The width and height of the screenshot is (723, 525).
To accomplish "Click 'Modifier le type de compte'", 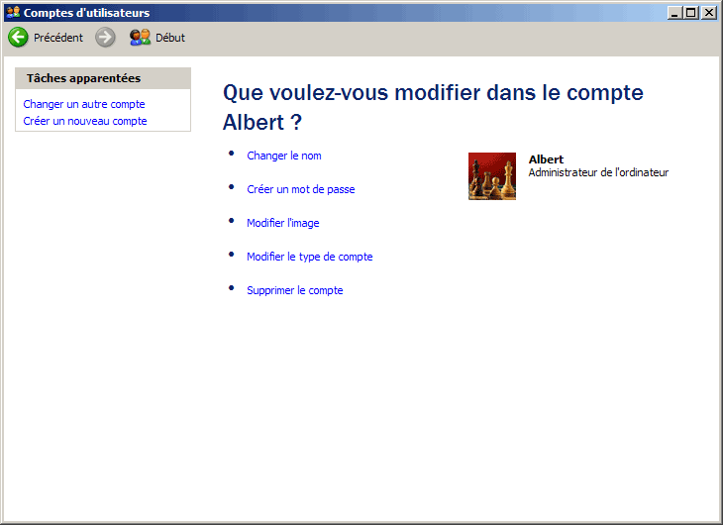I will point(309,257).
